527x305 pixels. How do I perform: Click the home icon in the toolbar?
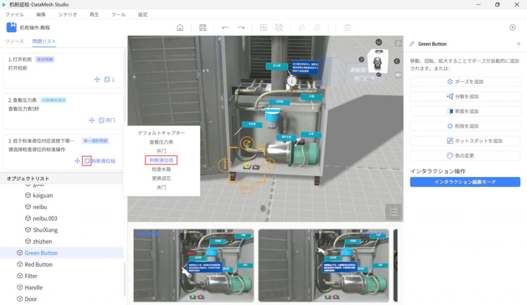click(x=180, y=28)
